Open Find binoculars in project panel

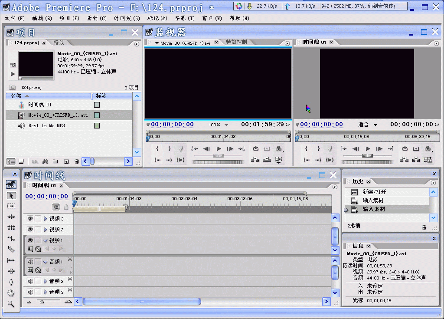pos(45,161)
